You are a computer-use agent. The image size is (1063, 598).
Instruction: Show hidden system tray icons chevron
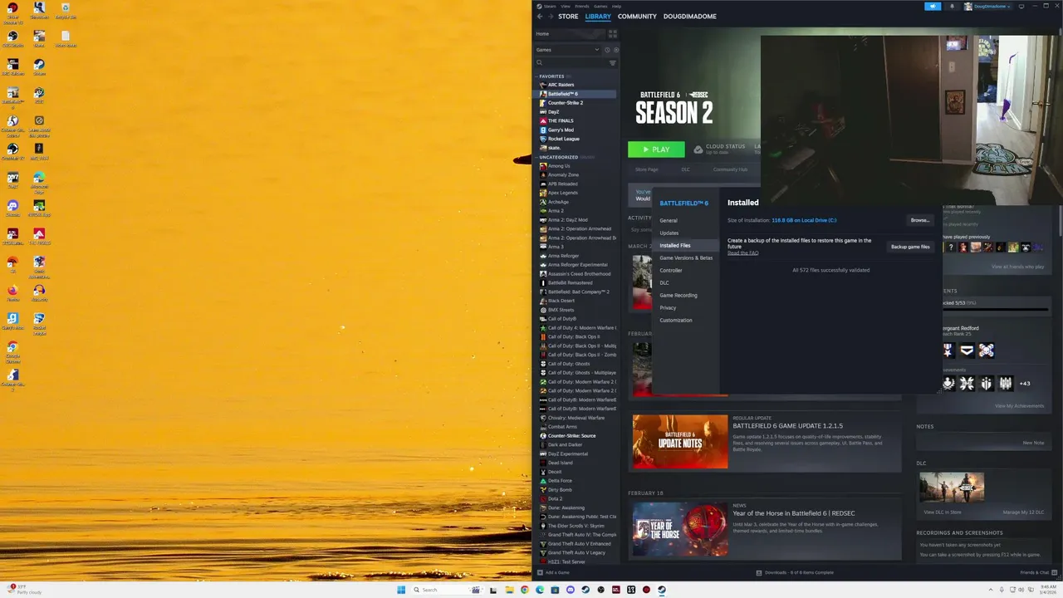pos(992,590)
